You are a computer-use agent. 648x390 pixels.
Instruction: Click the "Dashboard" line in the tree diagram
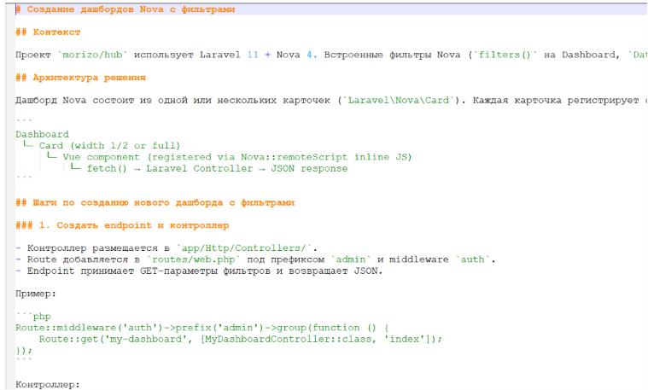tap(42, 134)
